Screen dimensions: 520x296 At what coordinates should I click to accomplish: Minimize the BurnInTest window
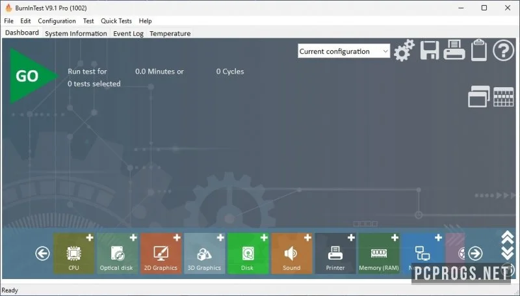461,8
